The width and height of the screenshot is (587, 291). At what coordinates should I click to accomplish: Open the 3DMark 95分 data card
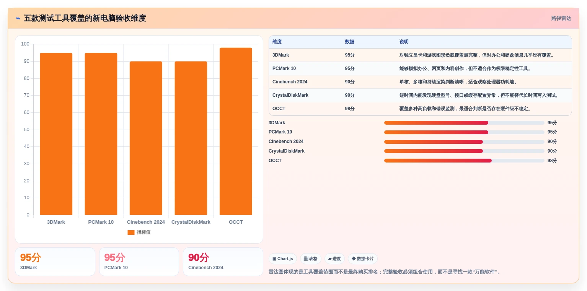click(55, 262)
